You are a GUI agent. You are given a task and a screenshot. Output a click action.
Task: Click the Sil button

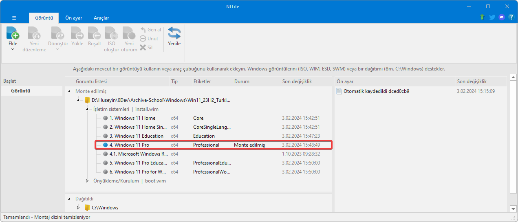pos(146,48)
